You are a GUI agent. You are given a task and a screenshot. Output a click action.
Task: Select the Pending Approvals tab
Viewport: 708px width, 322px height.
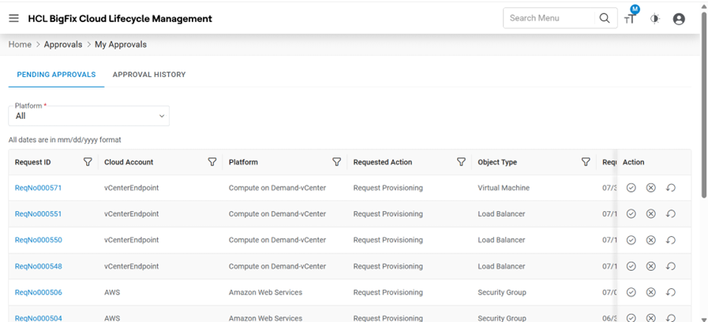click(56, 75)
